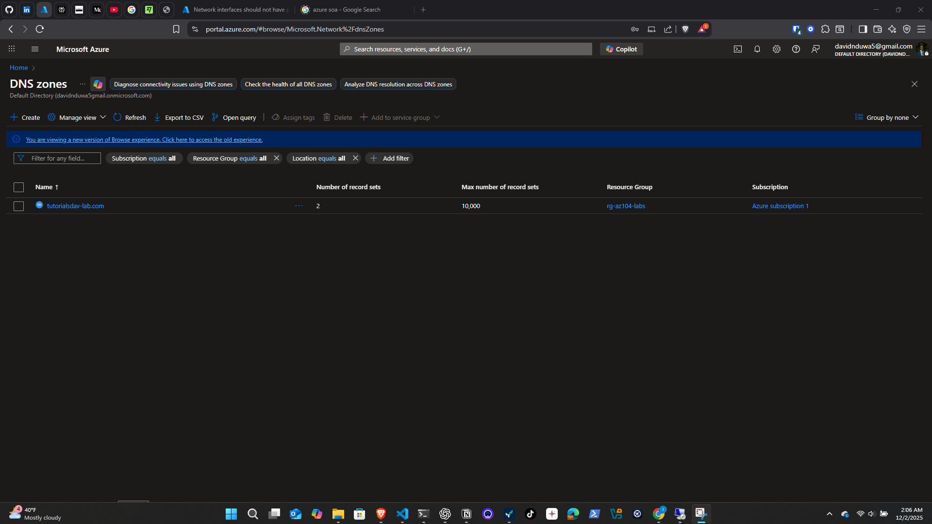Open Visual Studio Code from taskbar
This screenshot has width=932, height=524.
[402, 514]
